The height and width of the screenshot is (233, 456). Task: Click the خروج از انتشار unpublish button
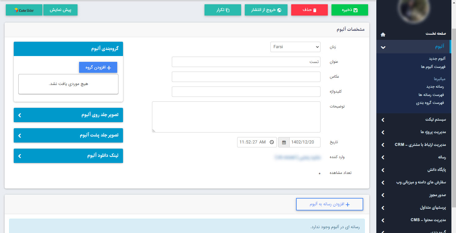coord(266,10)
